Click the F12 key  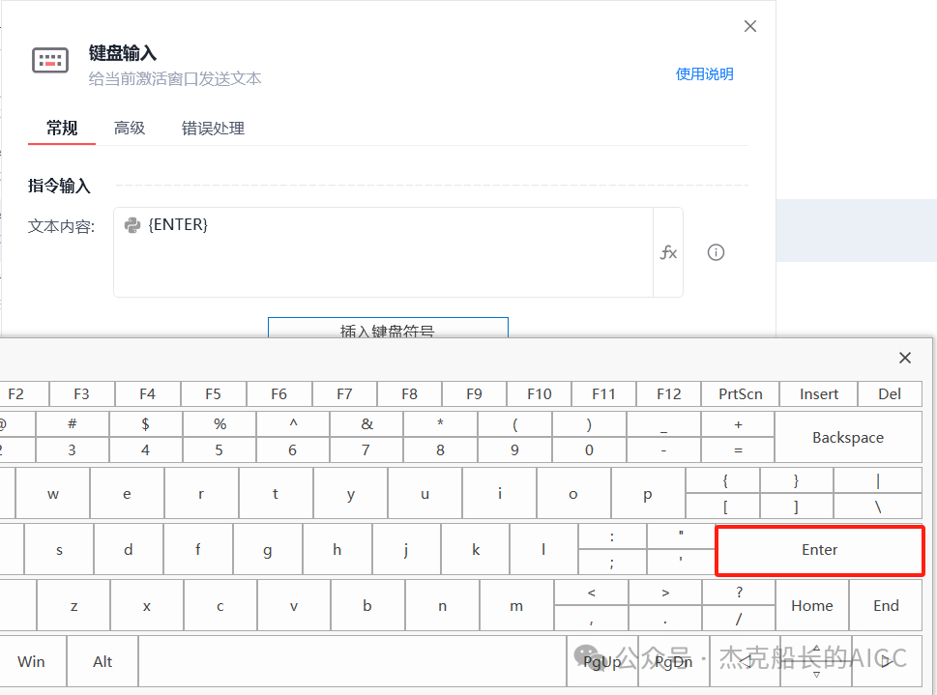tap(669, 393)
